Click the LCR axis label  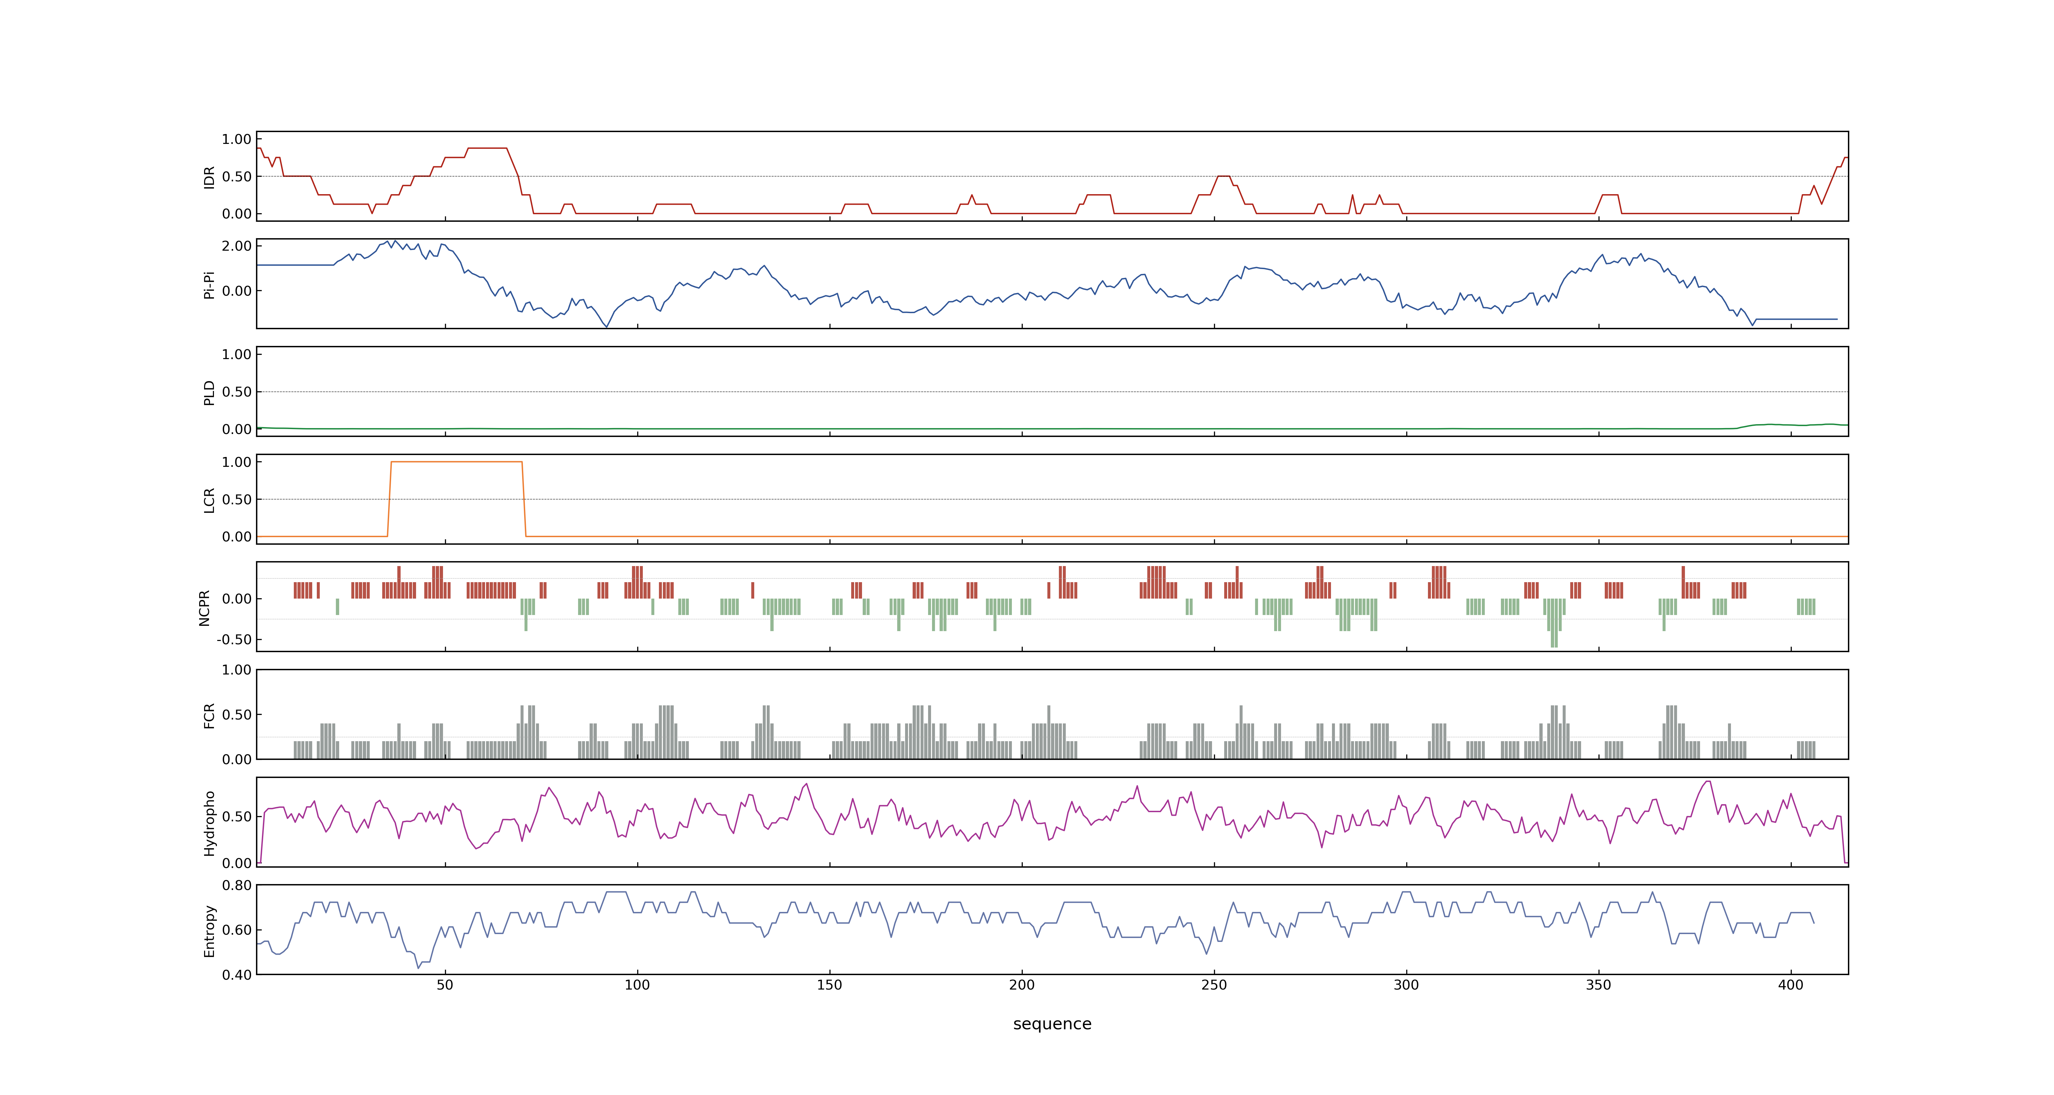pos(209,500)
